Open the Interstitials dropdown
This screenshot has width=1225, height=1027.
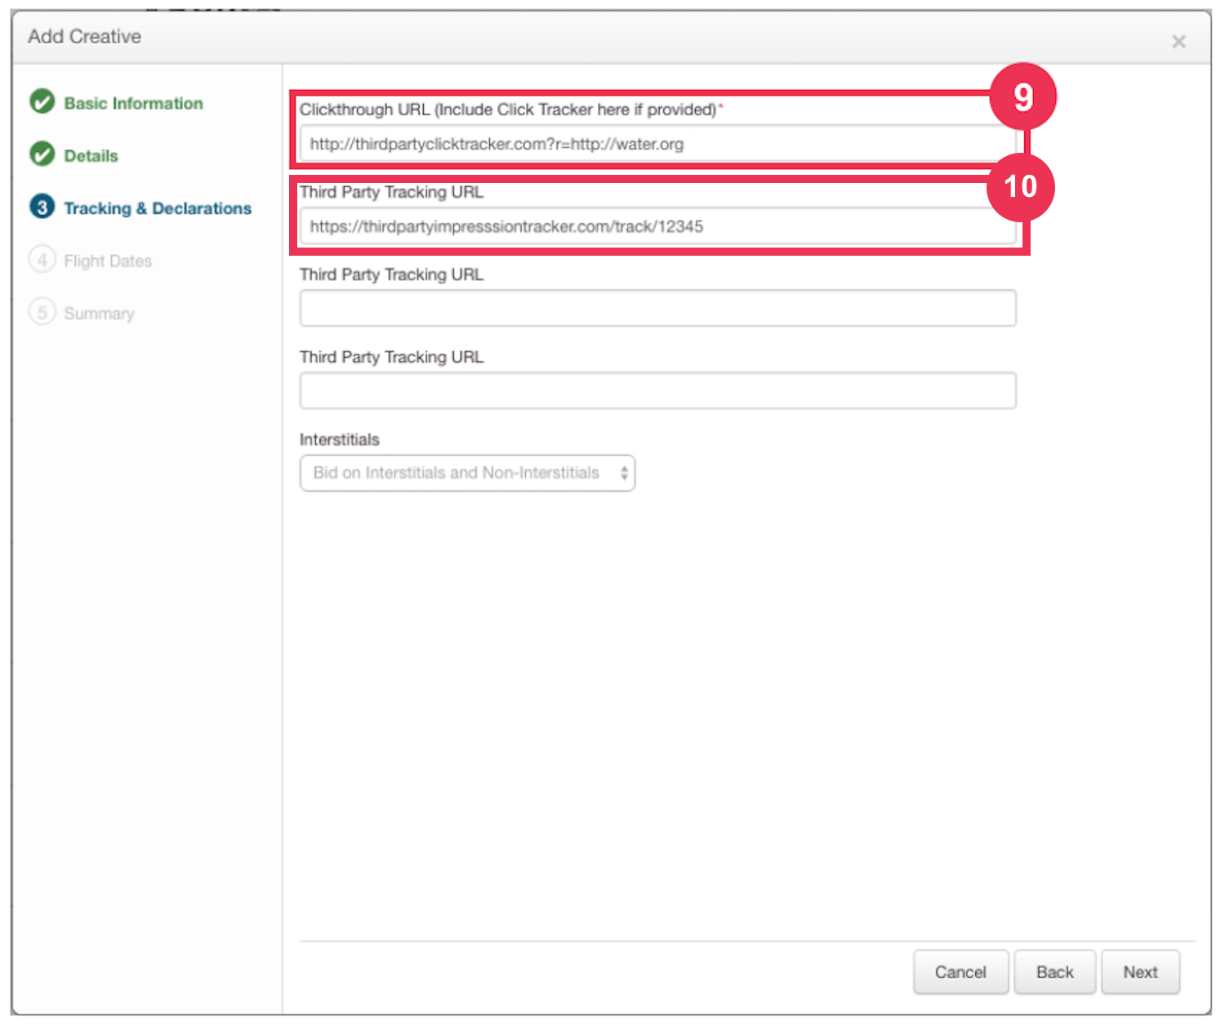467,473
